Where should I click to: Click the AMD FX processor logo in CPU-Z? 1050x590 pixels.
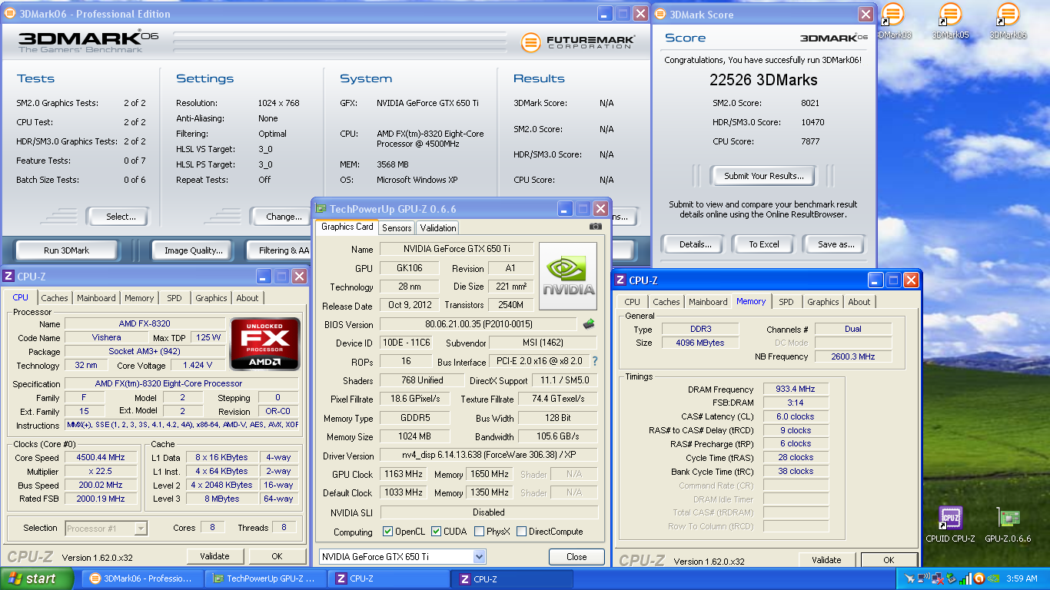[x=265, y=343]
